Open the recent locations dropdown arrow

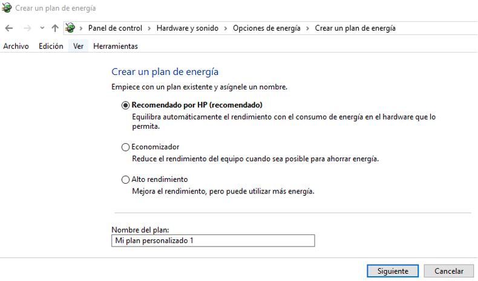pos(42,28)
